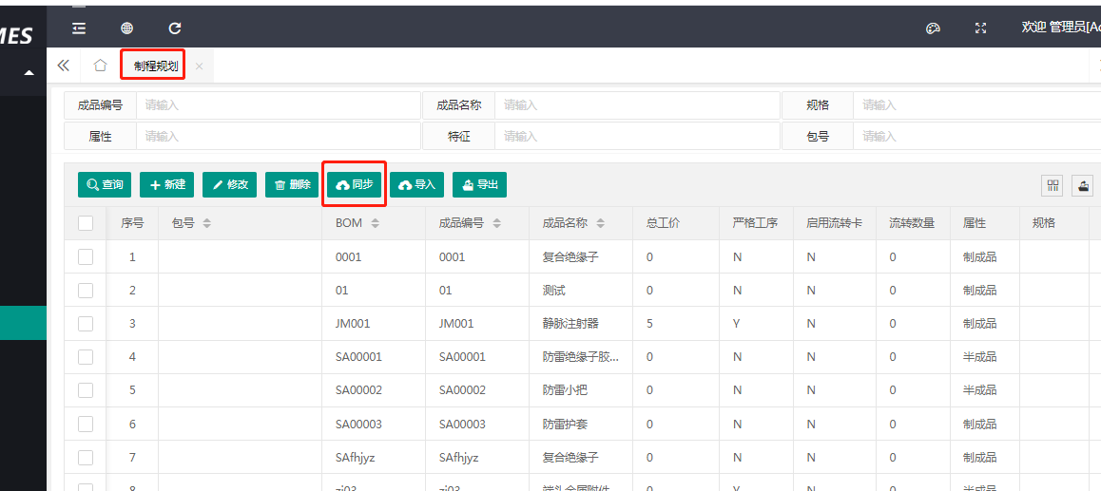
Task: Switch to the 制程规划 tab
Action: [155, 66]
